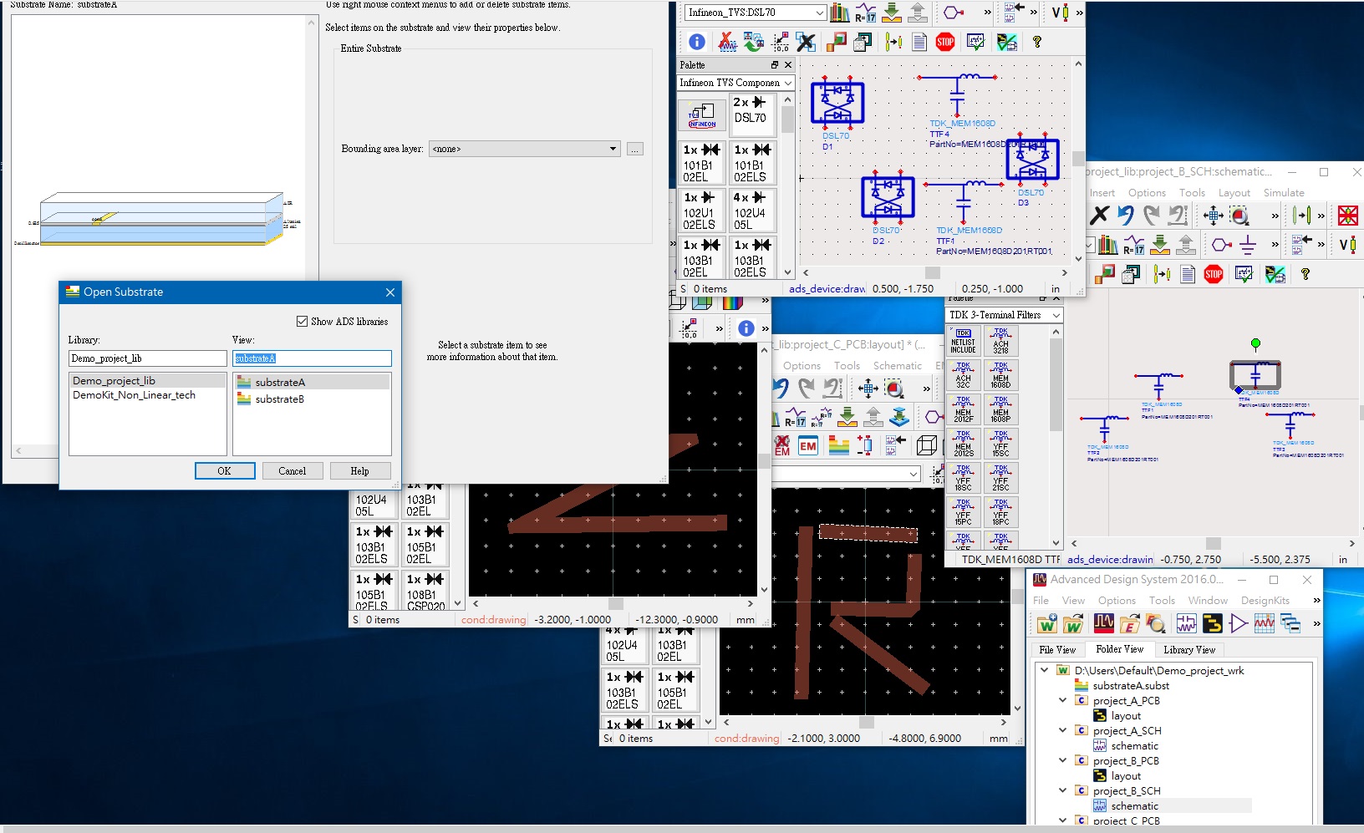Click open workspace W folder icon in ADS main

(1073, 623)
